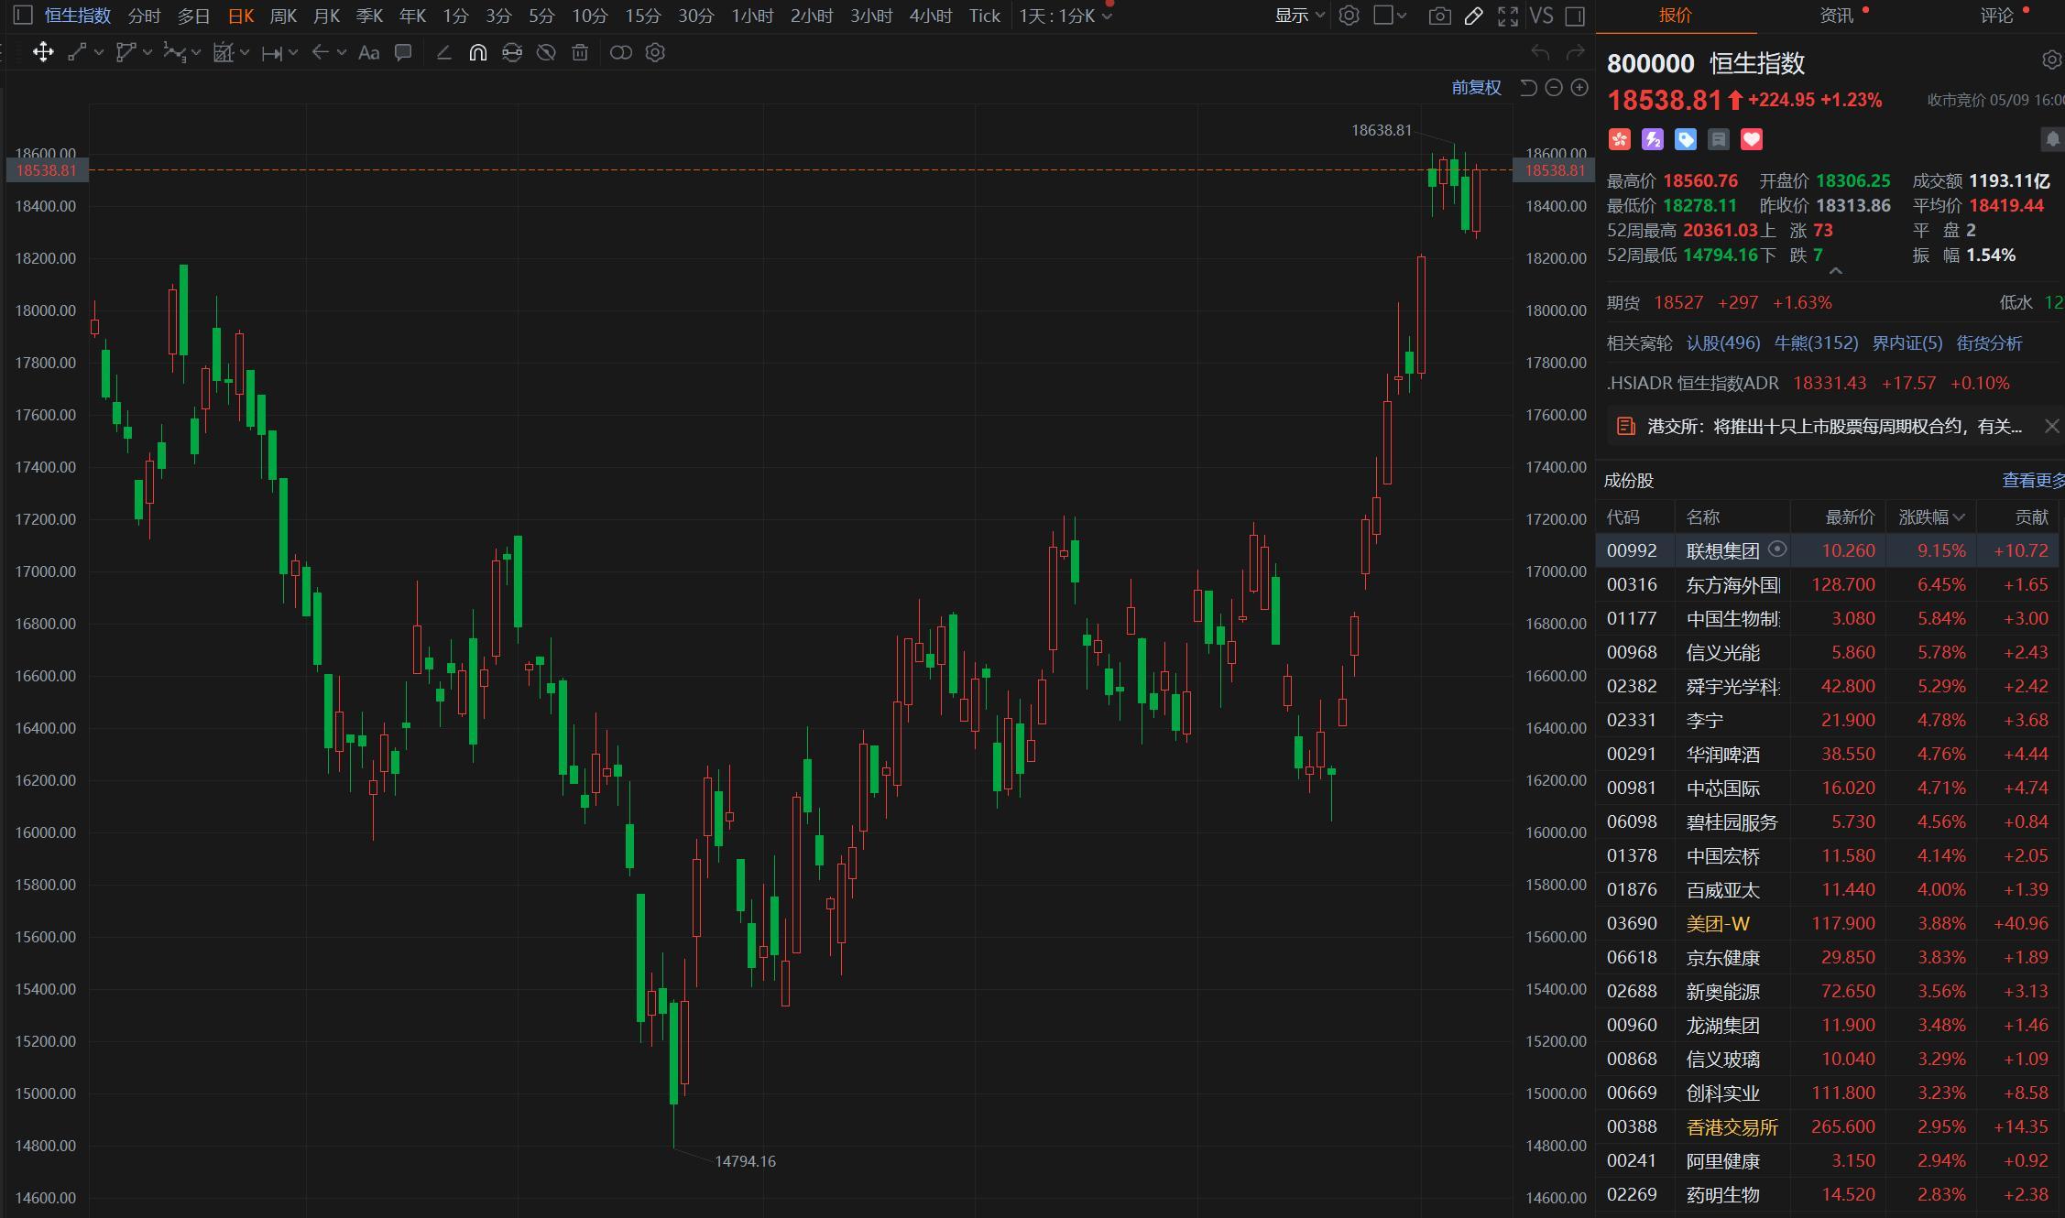Screen dimensions: 2065x1218
Task: Select the magnet snap drawing tool
Action: 477,53
